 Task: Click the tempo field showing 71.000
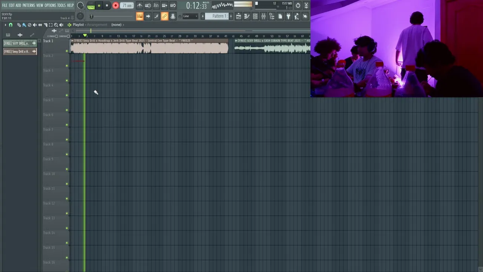[127, 6]
